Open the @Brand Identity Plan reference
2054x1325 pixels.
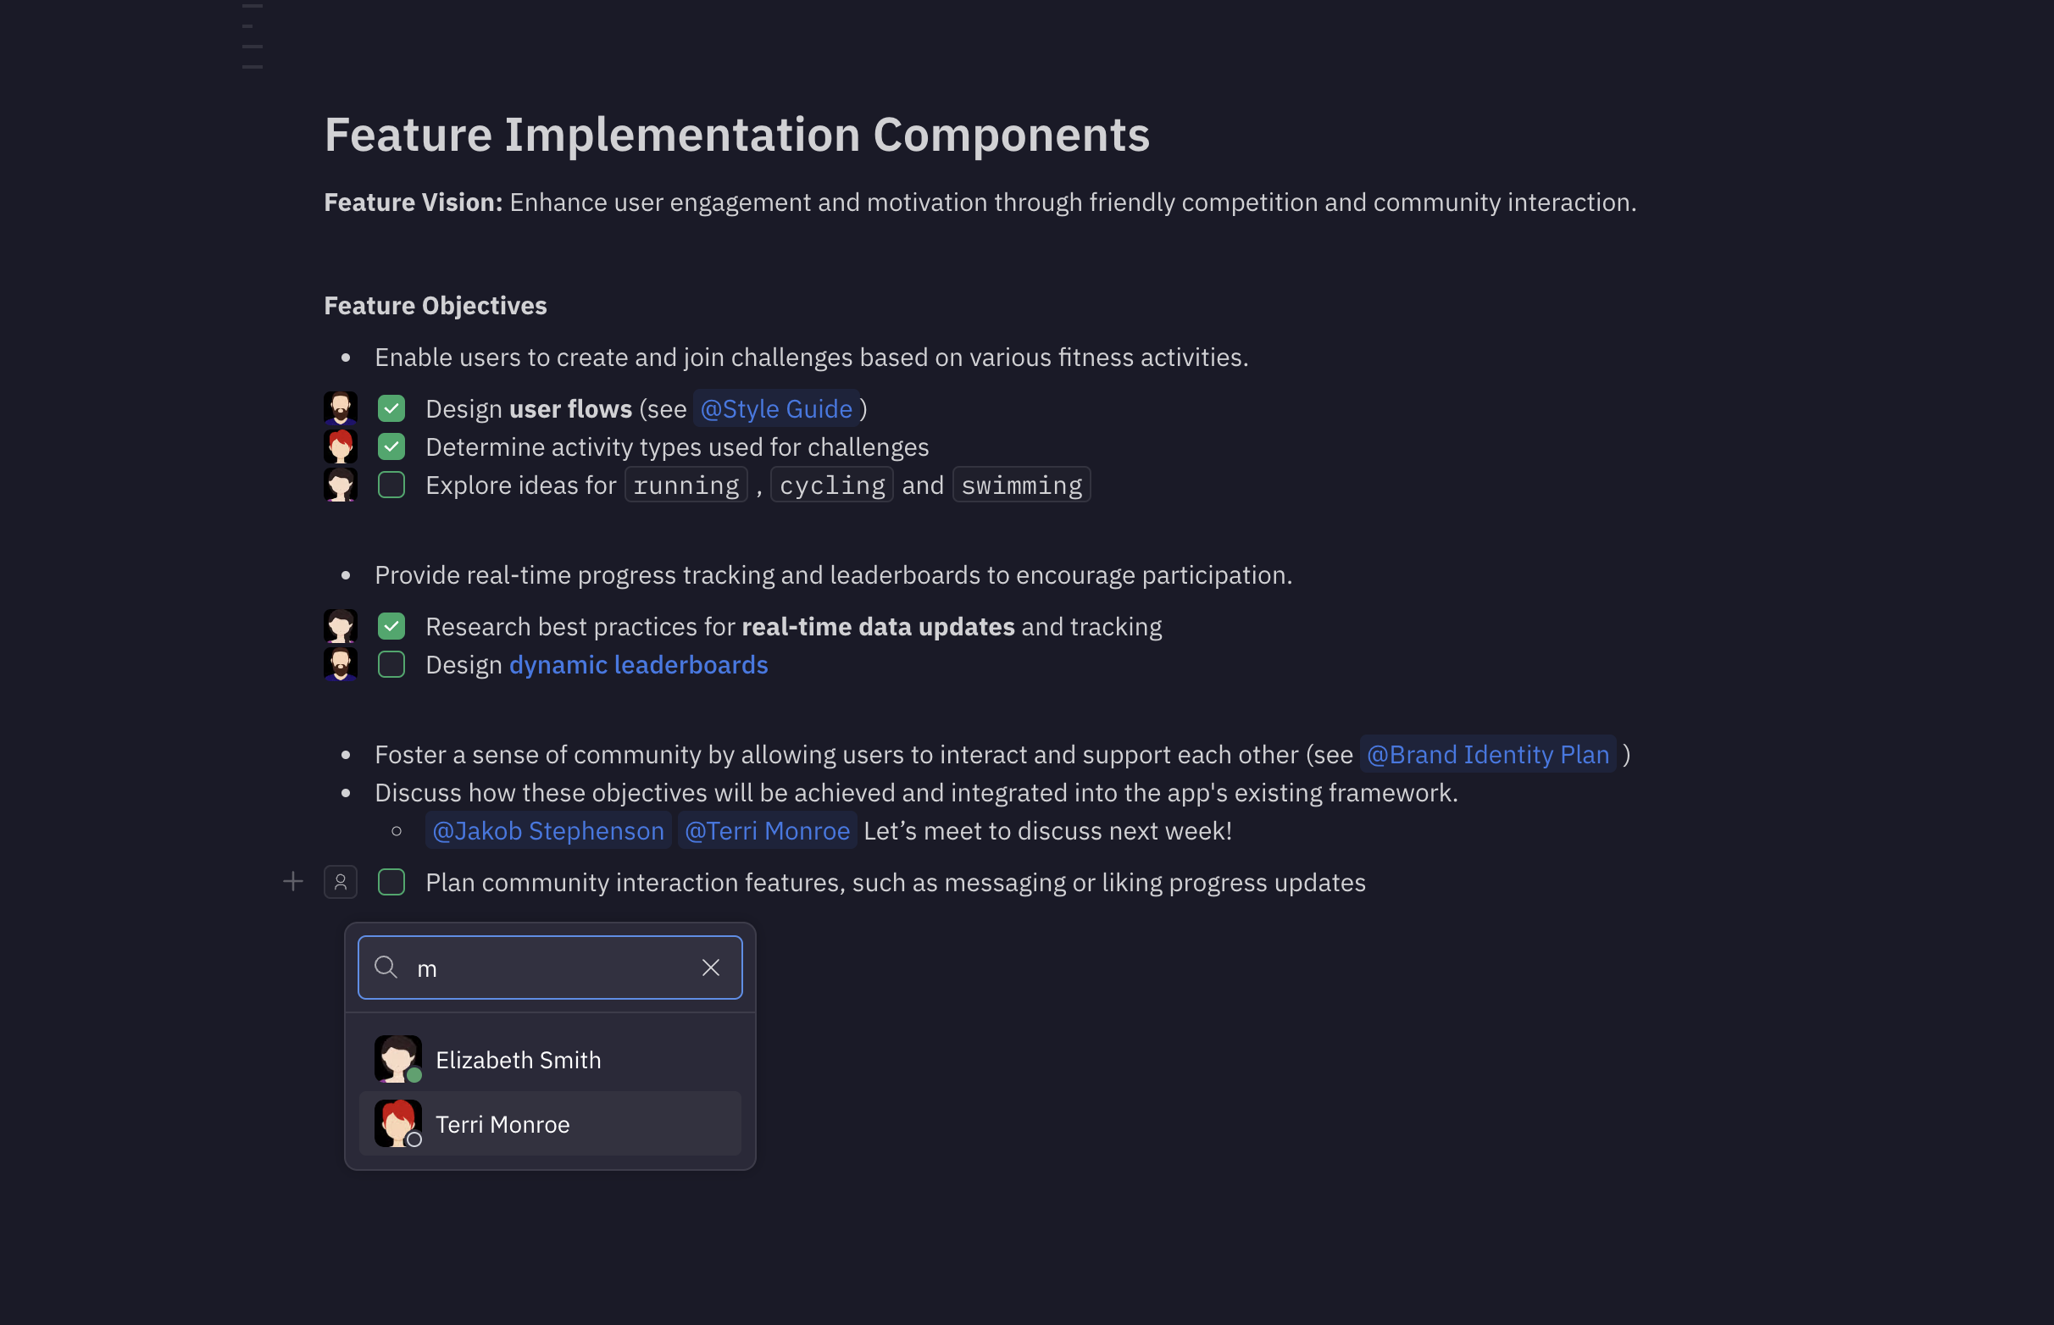(1488, 753)
